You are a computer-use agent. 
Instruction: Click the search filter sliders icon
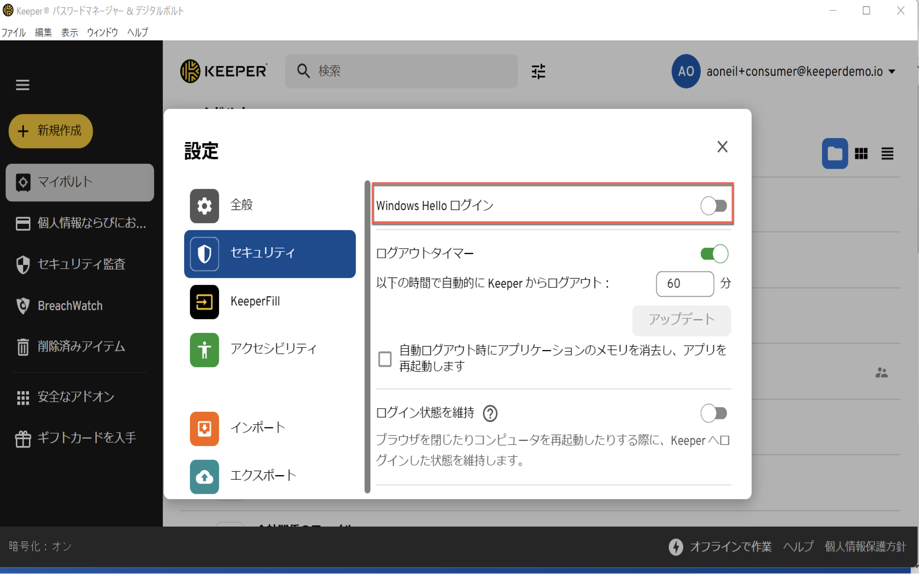pos(538,71)
